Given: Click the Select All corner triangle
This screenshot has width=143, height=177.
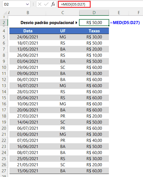Looking at the screenshot, I should (5, 13).
